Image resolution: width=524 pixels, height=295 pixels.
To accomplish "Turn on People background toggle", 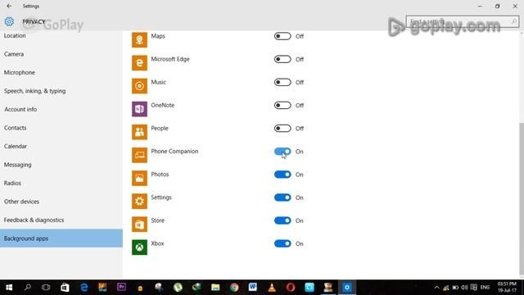I will (x=282, y=129).
